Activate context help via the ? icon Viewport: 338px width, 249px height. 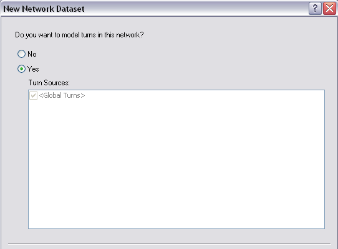(x=315, y=9)
